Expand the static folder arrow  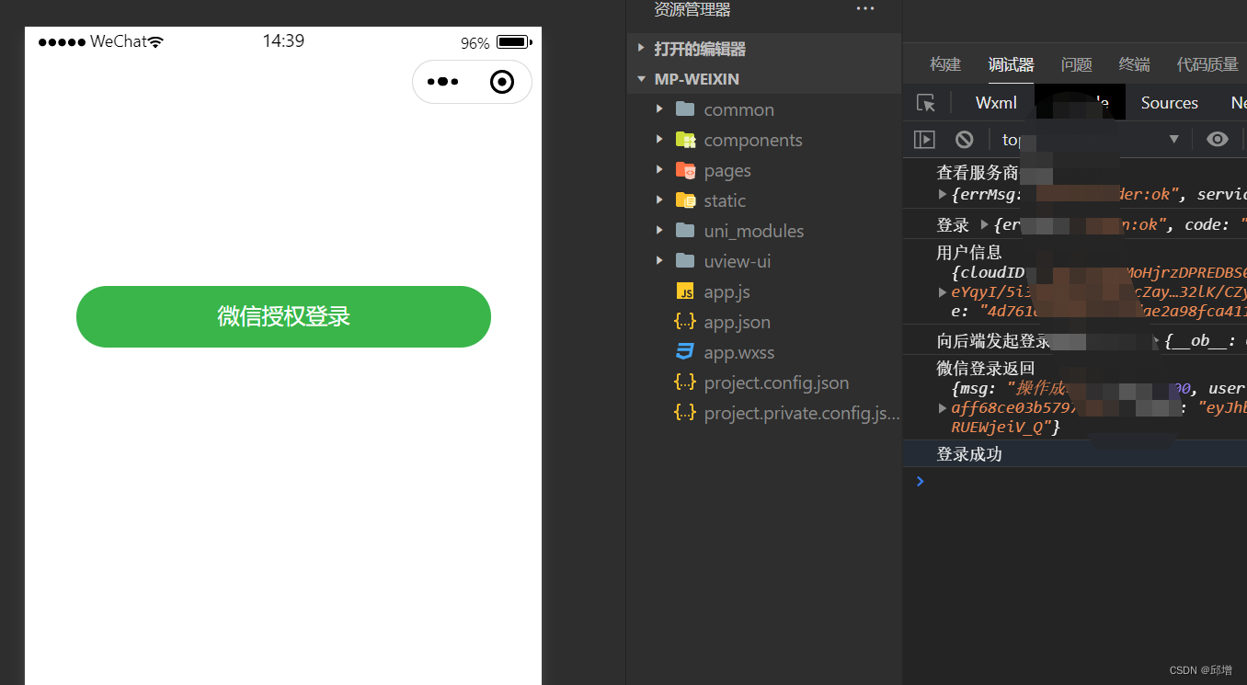(659, 200)
